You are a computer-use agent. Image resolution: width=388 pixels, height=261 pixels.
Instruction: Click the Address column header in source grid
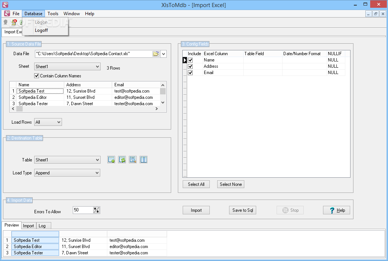click(88, 85)
